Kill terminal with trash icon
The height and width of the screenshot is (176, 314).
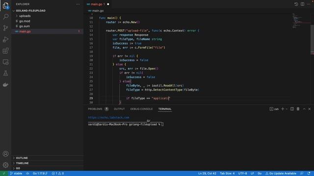pos(298,109)
